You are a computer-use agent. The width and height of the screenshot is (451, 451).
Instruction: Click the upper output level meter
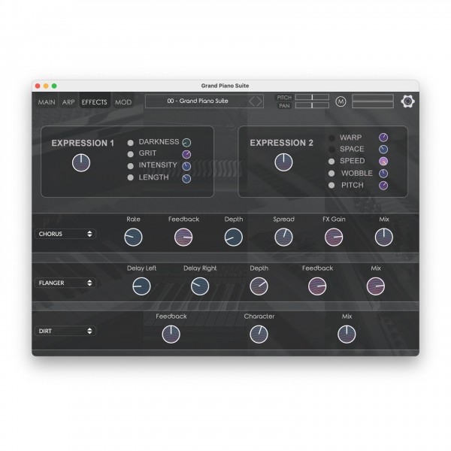click(373, 98)
